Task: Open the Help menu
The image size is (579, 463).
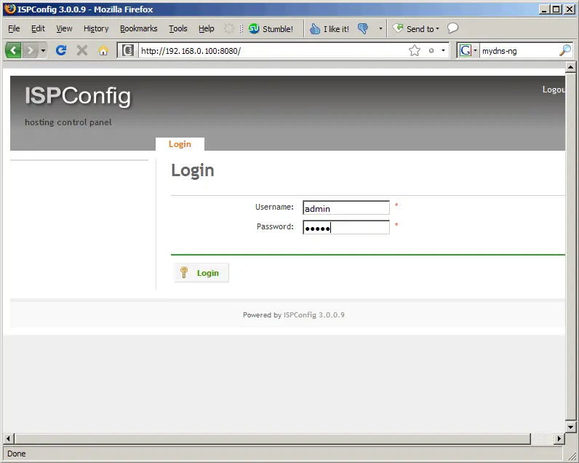Action: point(206,28)
